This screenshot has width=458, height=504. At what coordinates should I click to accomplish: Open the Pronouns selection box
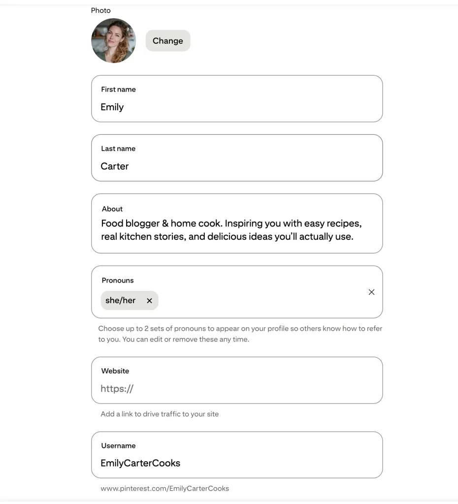[237, 292]
